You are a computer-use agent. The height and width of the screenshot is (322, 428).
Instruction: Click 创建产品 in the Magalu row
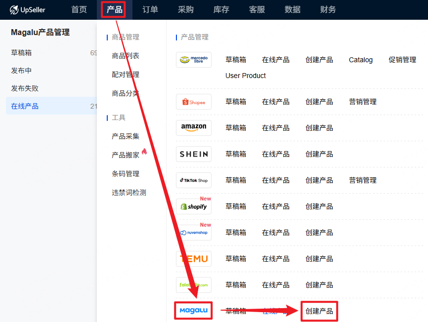319,311
